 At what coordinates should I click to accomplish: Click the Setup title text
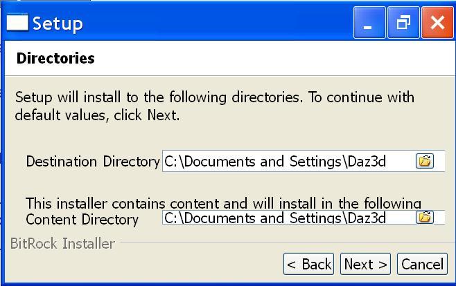58,23
